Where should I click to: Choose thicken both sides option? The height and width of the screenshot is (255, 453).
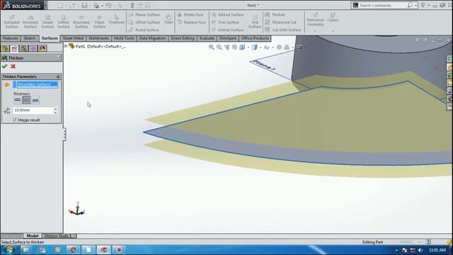26,100
